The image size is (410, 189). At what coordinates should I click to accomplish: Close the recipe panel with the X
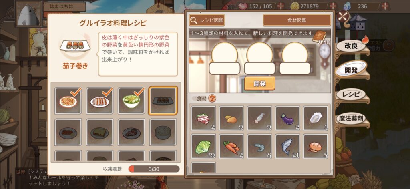point(343,16)
